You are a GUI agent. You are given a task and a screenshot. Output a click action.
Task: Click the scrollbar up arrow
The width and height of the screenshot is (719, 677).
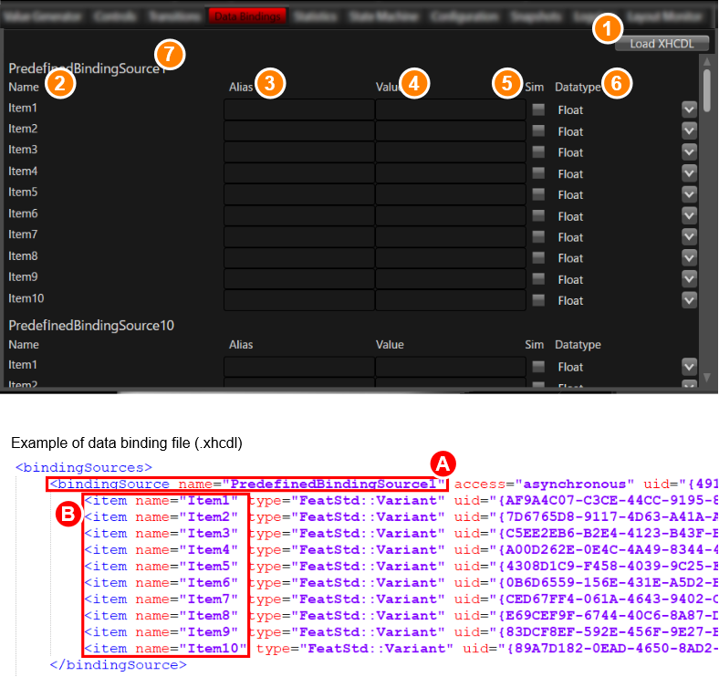coord(706,61)
